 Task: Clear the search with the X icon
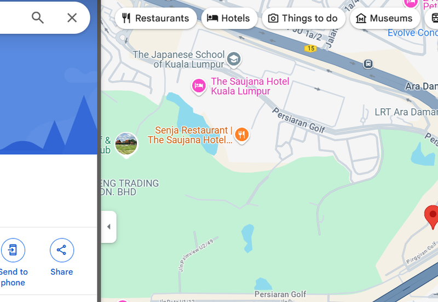[72, 18]
